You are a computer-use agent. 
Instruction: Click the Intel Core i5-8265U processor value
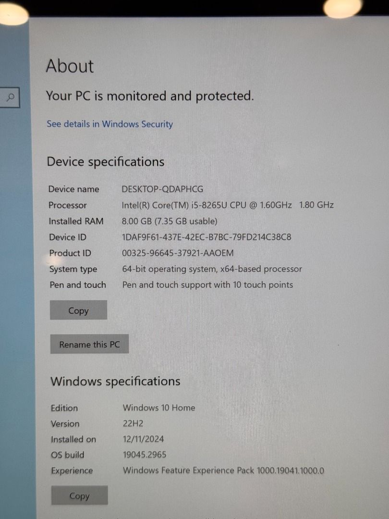tap(228, 205)
